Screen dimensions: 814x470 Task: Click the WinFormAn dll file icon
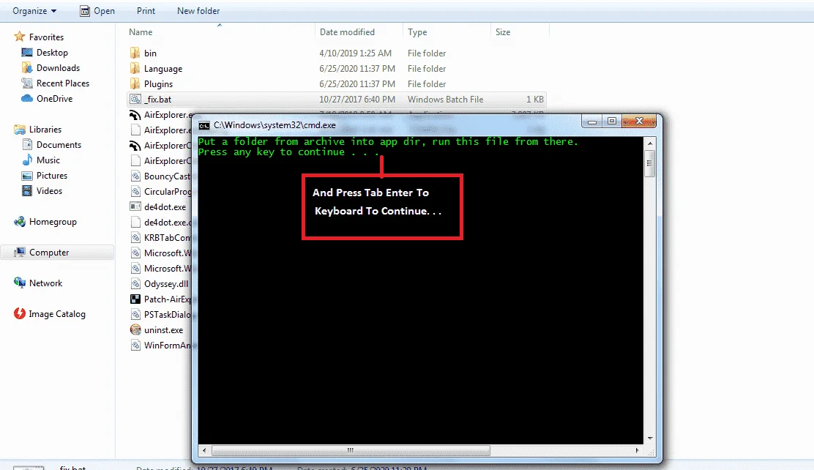click(x=135, y=346)
